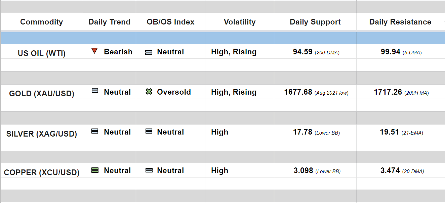Select the OB/OS Index column header
This screenshot has width=445, height=203.
point(170,22)
